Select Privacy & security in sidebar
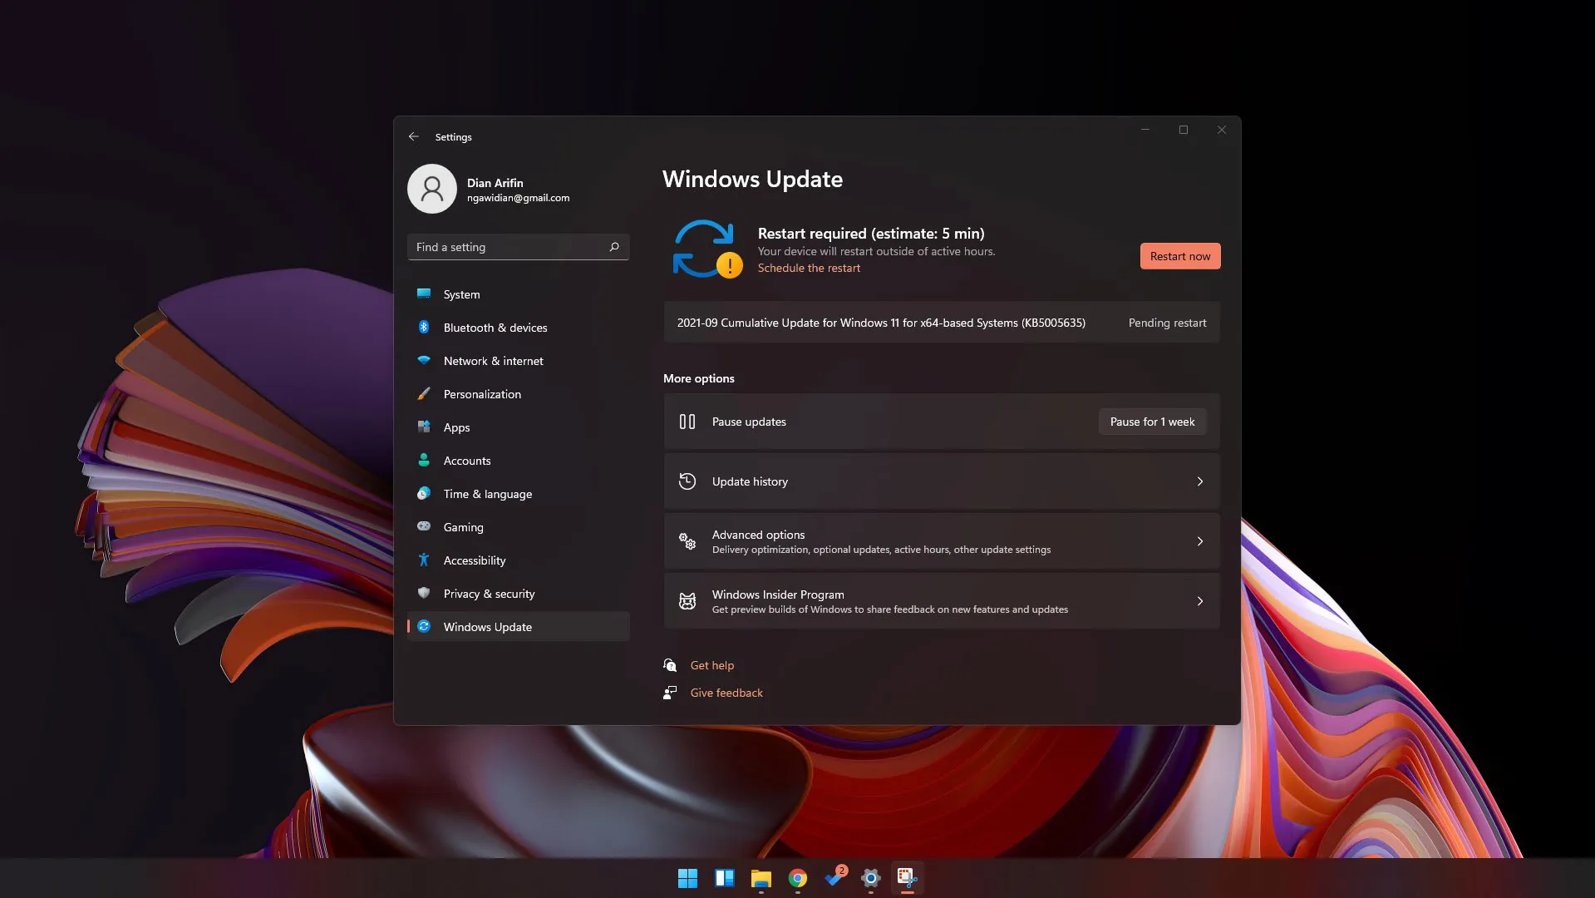The height and width of the screenshot is (898, 1595). pos(489,594)
